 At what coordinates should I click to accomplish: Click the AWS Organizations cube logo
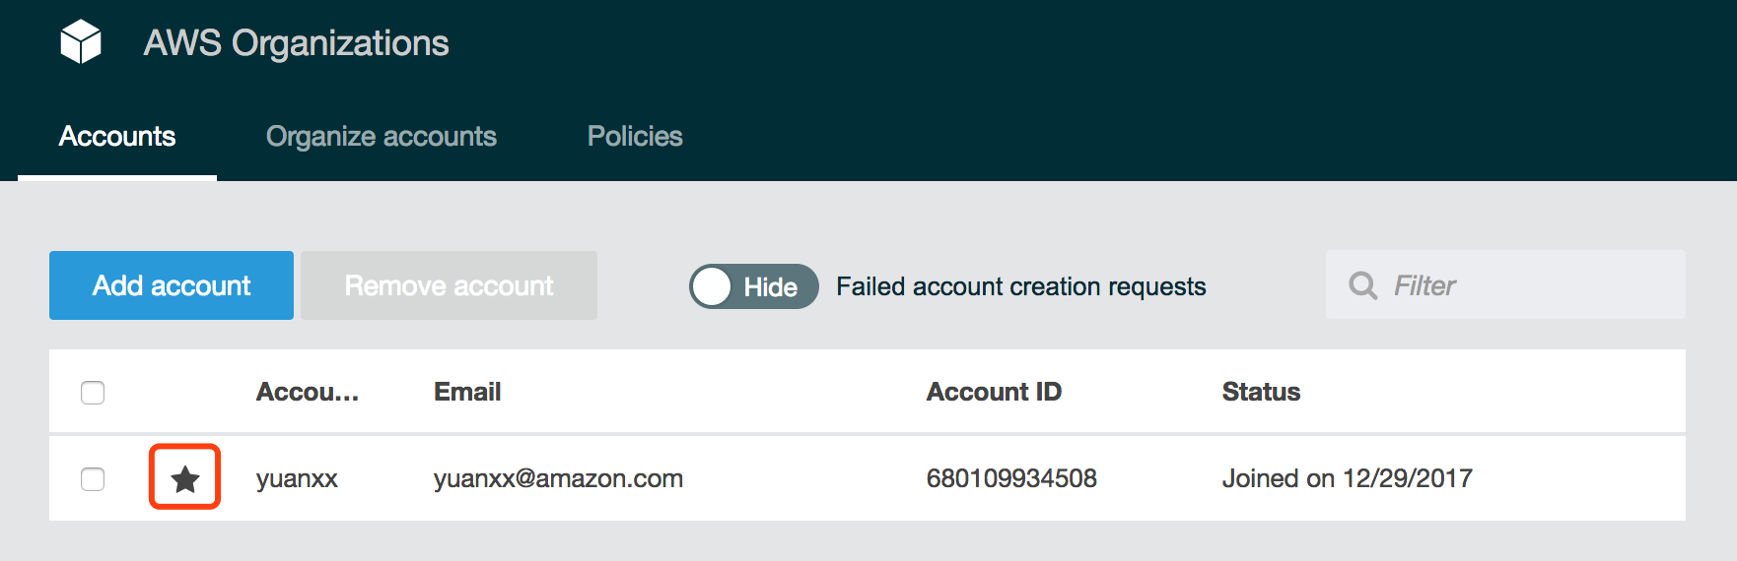coord(81,42)
